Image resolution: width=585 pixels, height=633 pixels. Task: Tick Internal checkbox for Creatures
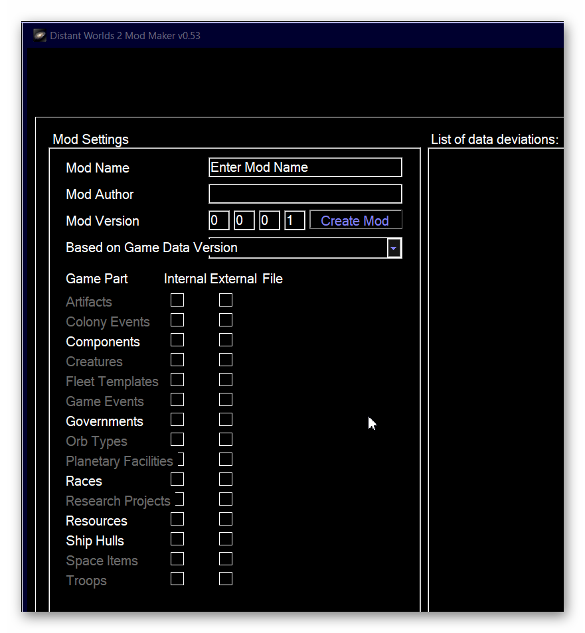177,360
